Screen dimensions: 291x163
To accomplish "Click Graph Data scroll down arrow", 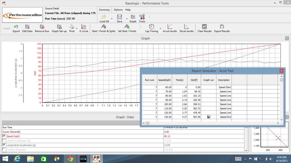I will (246, 151).
